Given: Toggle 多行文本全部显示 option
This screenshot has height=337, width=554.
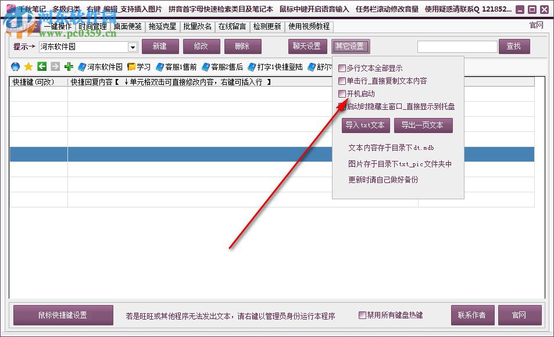Looking at the screenshot, I should (342, 67).
